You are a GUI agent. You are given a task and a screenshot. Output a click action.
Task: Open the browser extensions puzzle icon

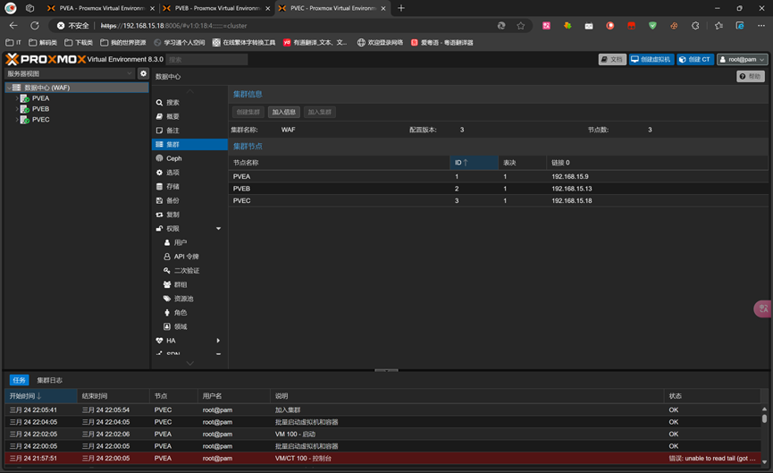tap(695, 26)
